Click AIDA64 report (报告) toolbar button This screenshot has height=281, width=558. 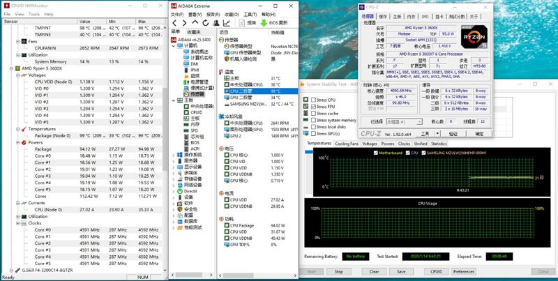point(248,23)
